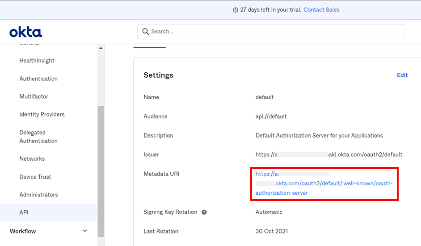This screenshot has height=246, width=421.
Task: Click Edit in the Settings panel
Action: pyautogui.click(x=402, y=75)
